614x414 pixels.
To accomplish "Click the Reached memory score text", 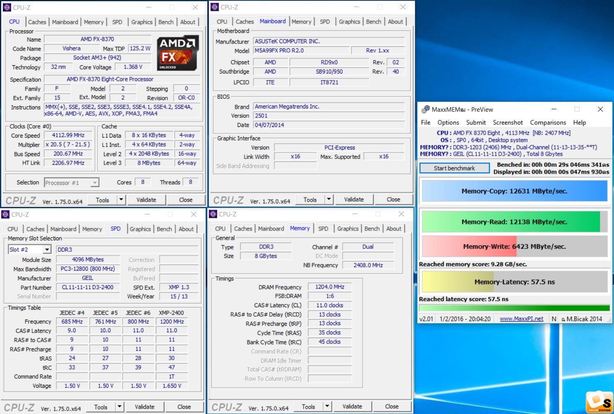I will pyautogui.click(x=473, y=264).
